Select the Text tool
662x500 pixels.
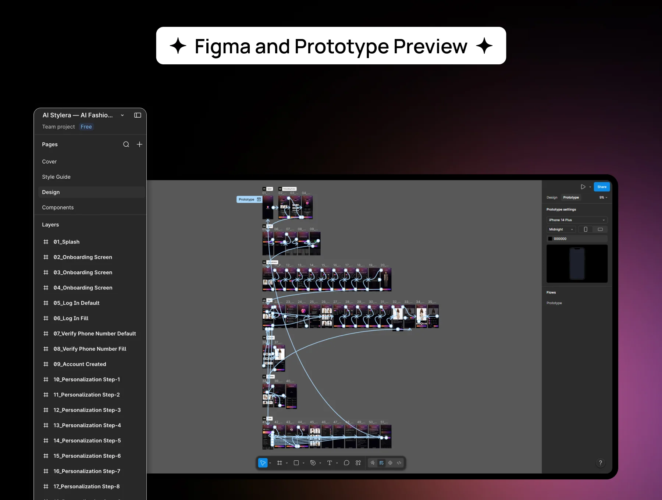(x=330, y=463)
